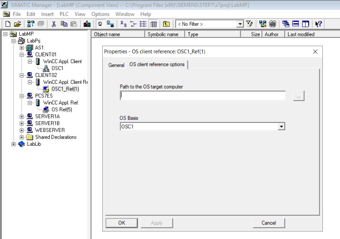Viewport: 340px width, 239px height.
Task: Open the Edit menu
Action: 31,14
